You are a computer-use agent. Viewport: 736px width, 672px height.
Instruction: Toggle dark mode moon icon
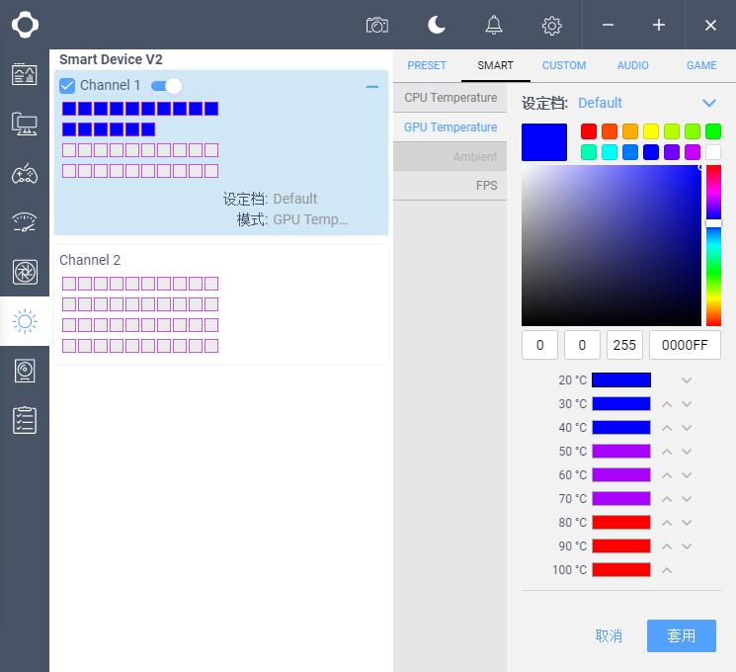coord(436,25)
